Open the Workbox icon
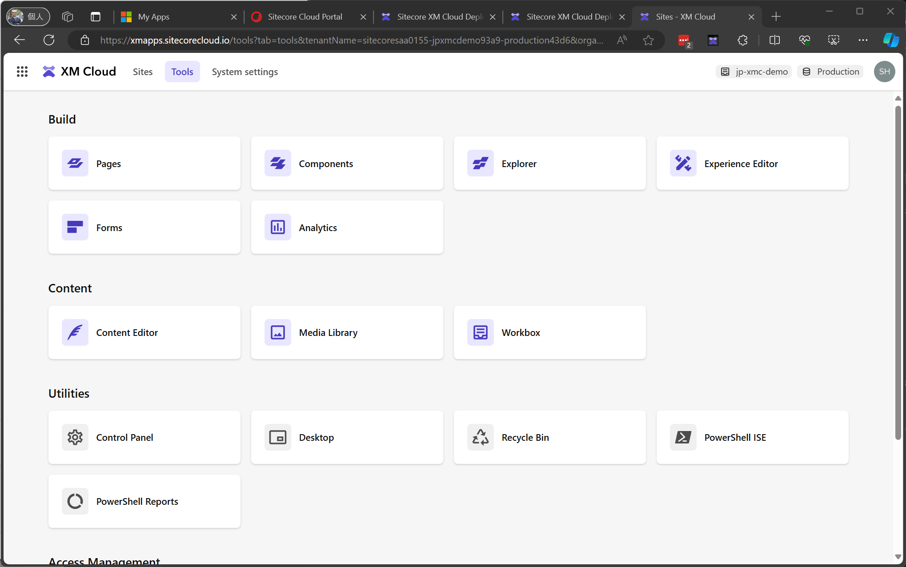This screenshot has width=906, height=567. [480, 332]
